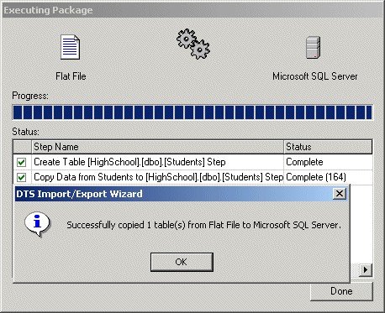
Task: Select the 'Copy Data from Students' step text
Action: click(159, 177)
